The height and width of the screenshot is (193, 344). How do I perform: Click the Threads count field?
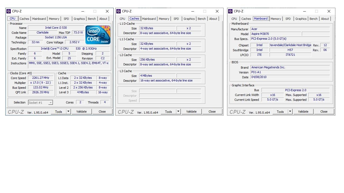pyautogui.click(x=105, y=102)
